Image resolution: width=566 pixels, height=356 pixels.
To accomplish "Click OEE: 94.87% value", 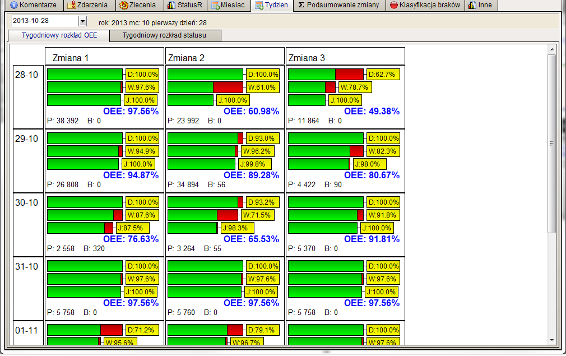I will click(x=131, y=175).
